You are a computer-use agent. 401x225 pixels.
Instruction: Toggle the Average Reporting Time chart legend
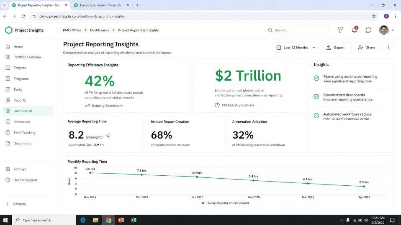pos(224,203)
